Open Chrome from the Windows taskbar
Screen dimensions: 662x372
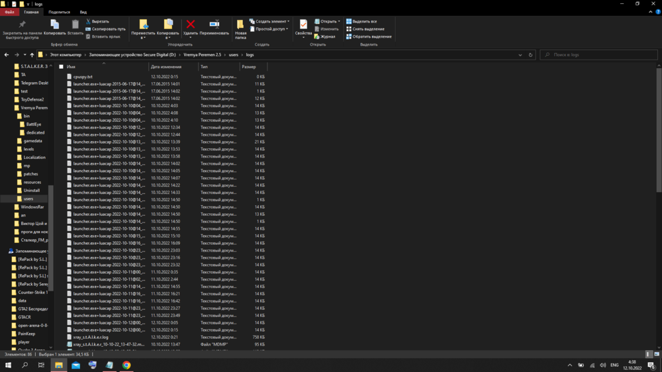coord(126,365)
